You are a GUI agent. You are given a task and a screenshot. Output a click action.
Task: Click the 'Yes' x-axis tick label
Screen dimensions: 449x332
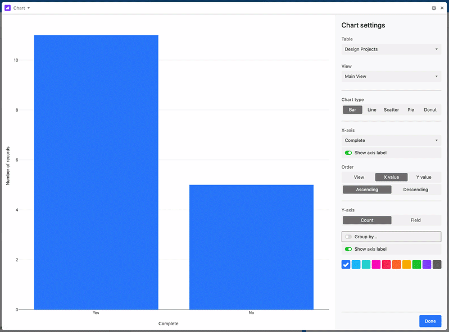(96, 313)
